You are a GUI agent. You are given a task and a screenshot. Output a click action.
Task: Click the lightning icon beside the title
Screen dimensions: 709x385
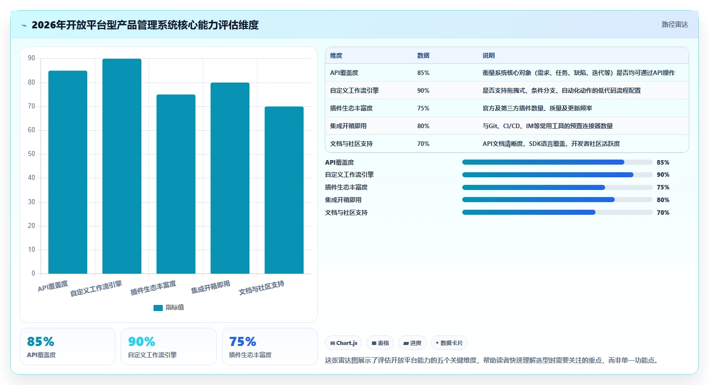pyautogui.click(x=24, y=25)
